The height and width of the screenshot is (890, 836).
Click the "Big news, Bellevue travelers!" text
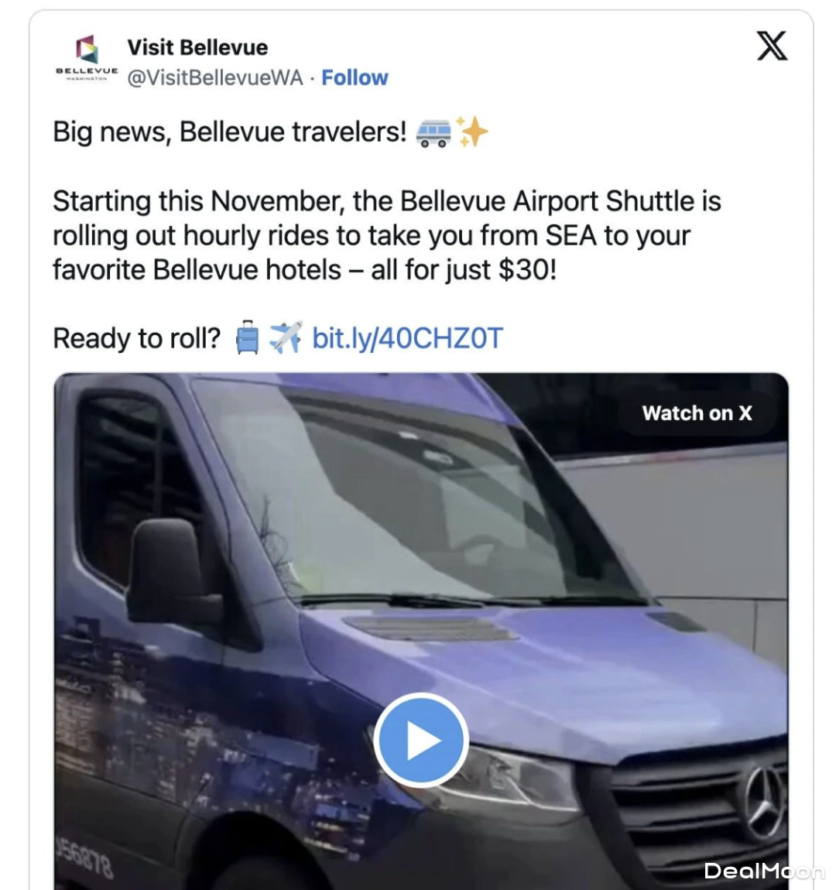(x=230, y=132)
